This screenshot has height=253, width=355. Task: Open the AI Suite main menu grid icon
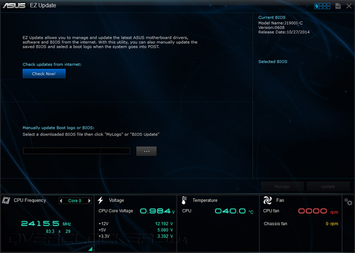(x=322, y=6)
